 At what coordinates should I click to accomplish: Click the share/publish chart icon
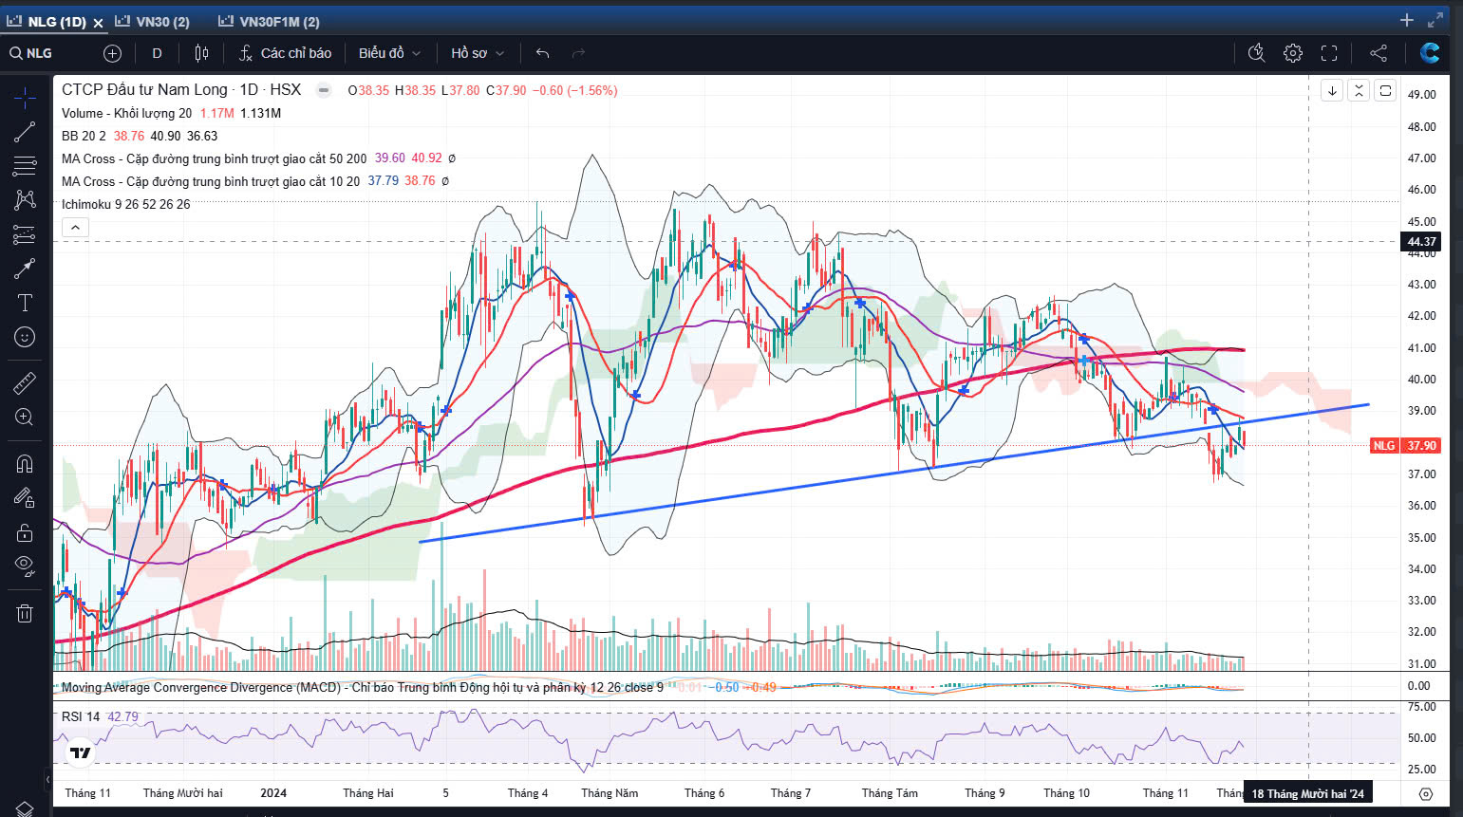(x=1379, y=53)
